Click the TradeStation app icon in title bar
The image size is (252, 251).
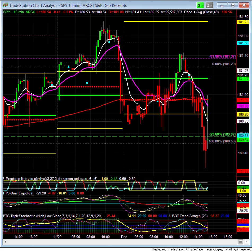point(5,5)
